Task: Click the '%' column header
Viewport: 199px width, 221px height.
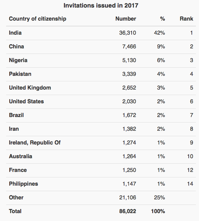Action: point(162,19)
